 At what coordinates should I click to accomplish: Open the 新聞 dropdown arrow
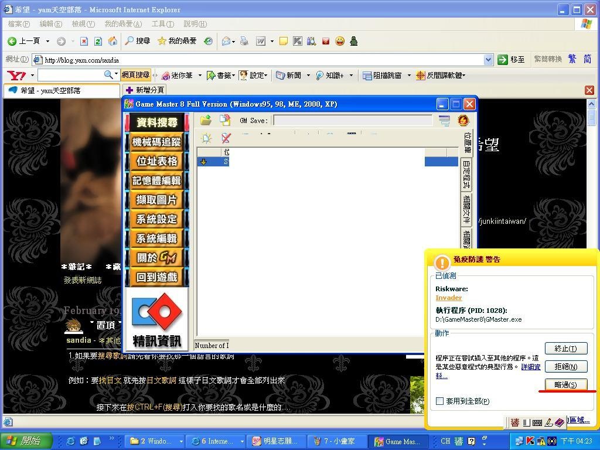point(308,76)
